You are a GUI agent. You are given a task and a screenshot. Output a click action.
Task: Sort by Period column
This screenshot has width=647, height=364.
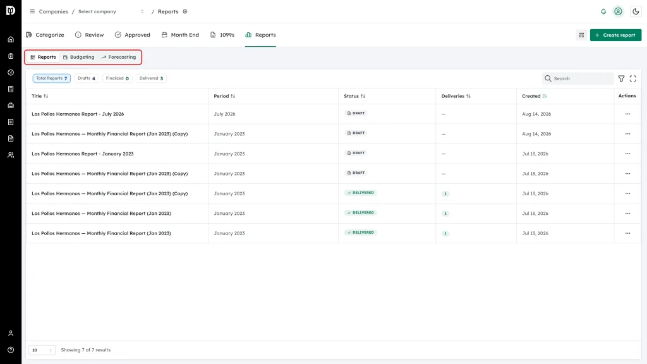point(224,96)
